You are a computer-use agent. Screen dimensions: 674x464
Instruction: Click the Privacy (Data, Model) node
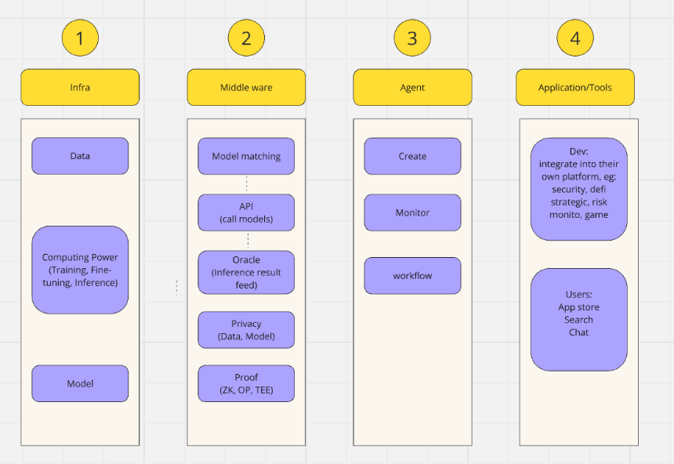point(246,330)
